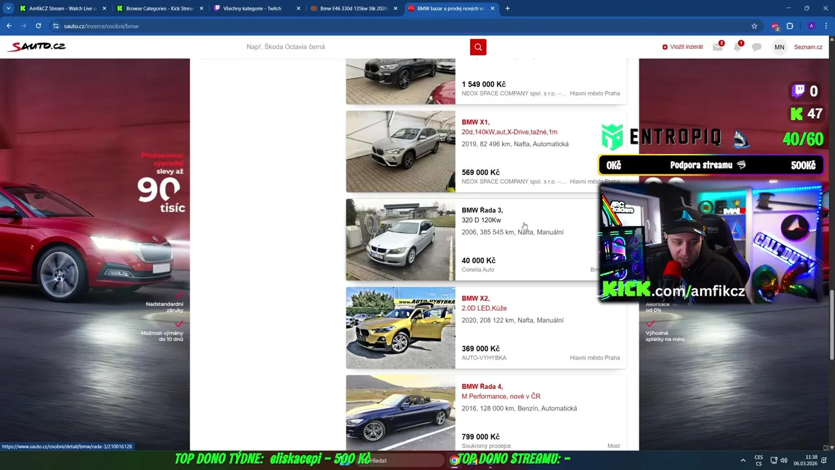Image resolution: width=835 pixels, height=470 pixels.
Task: Open the Sauto.cz logo home link
Action: (x=37, y=46)
